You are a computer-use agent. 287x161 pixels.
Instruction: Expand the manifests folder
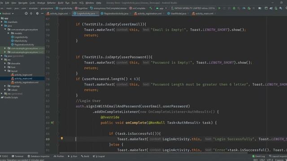(x=2, y=22)
